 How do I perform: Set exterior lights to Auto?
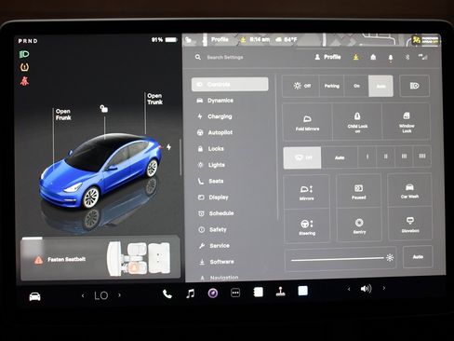point(381,86)
